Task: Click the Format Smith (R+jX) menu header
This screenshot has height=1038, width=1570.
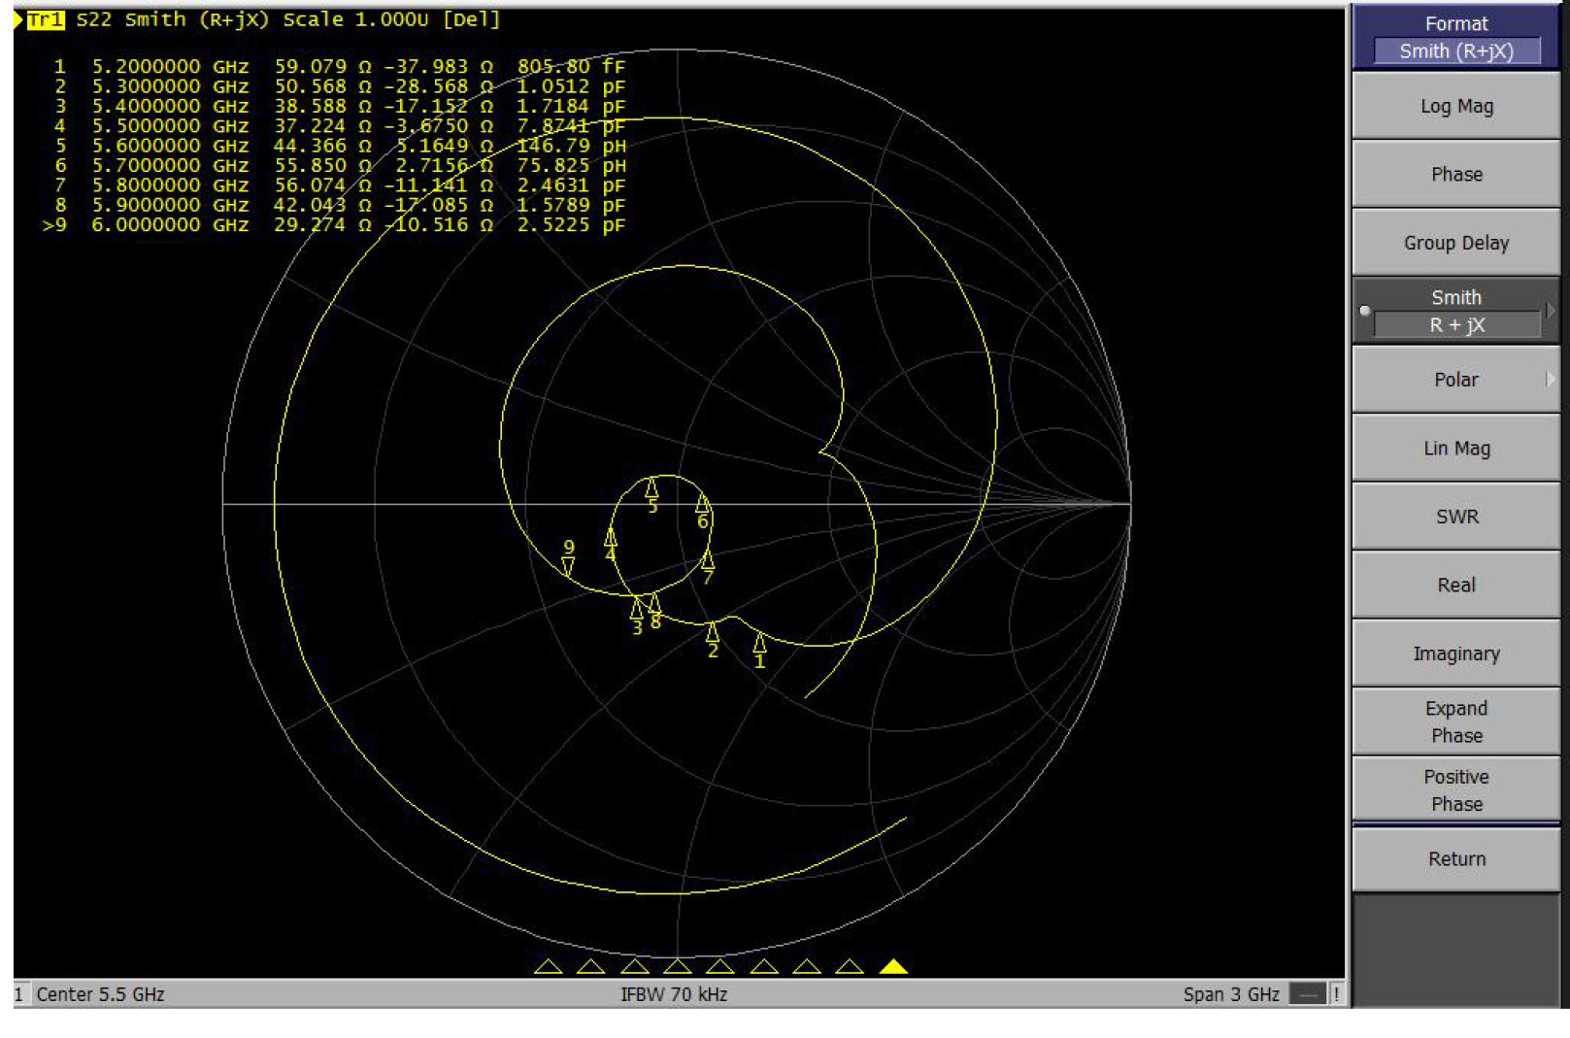Action: [1455, 37]
